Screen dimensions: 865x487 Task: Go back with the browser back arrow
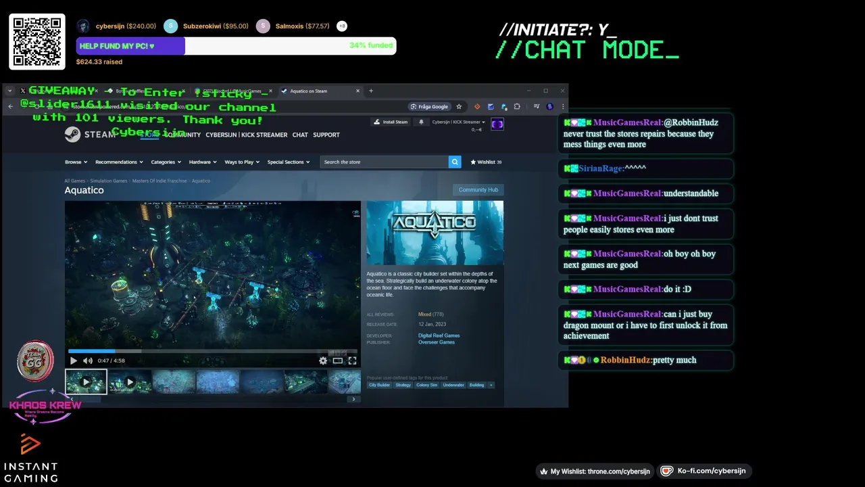click(10, 106)
